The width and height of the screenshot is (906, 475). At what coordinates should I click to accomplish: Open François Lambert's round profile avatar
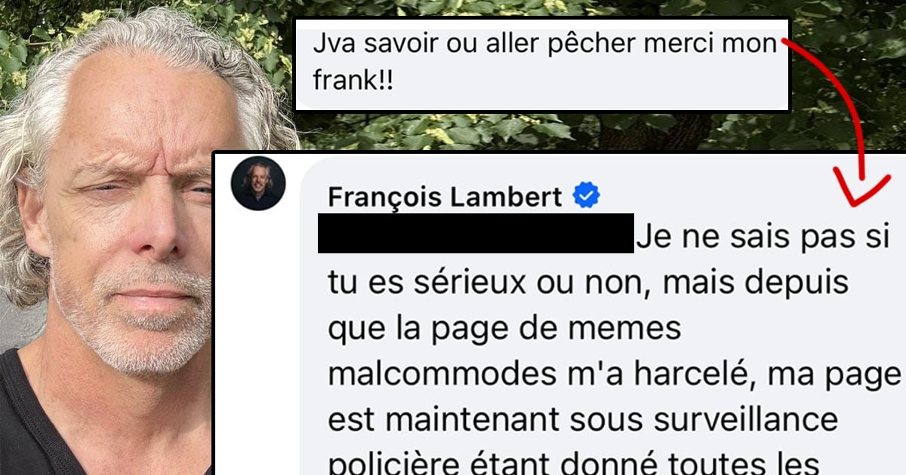[x=257, y=183]
